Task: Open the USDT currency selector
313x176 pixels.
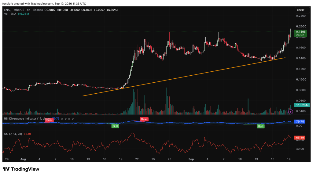Action: pos(301,10)
